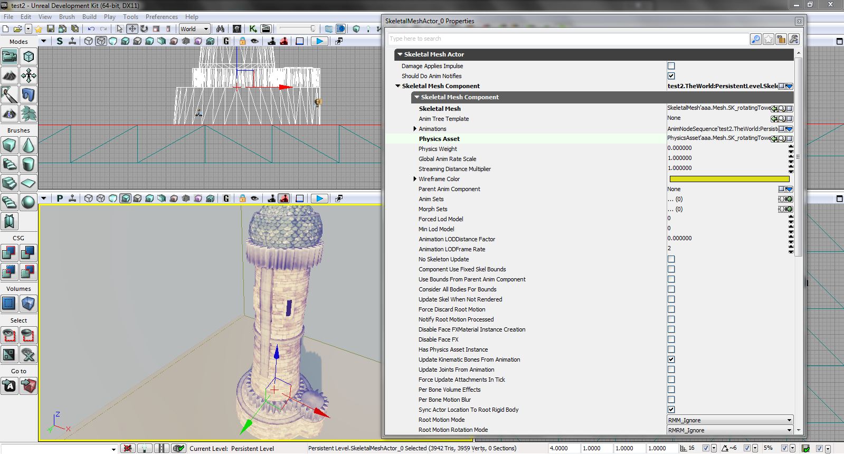Viewport: 844px width, 454px height.
Task: Activate Terrain editing mode icon
Action: (x=9, y=75)
